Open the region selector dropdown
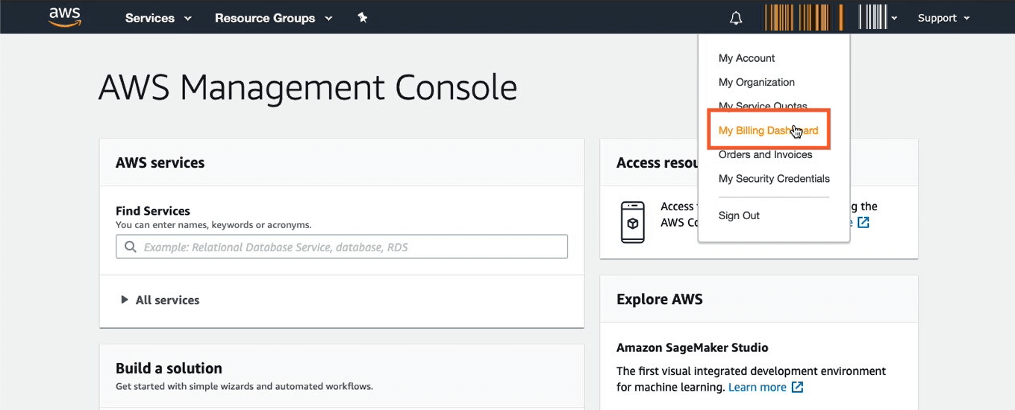The width and height of the screenshot is (1015, 410). [878, 17]
